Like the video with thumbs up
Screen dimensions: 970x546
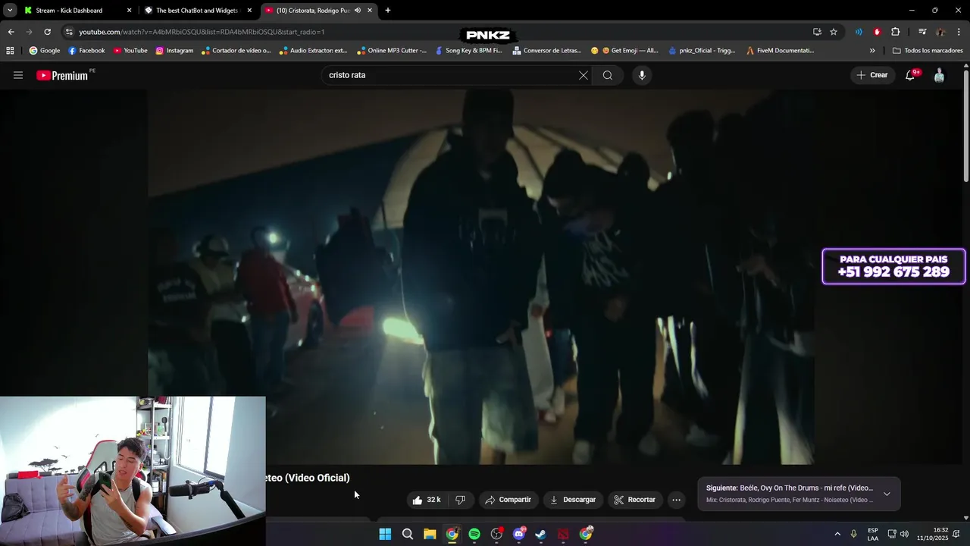427,500
